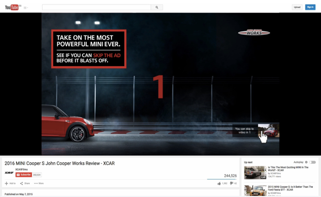
Task: Open the More options menu
Action: [39, 183]
